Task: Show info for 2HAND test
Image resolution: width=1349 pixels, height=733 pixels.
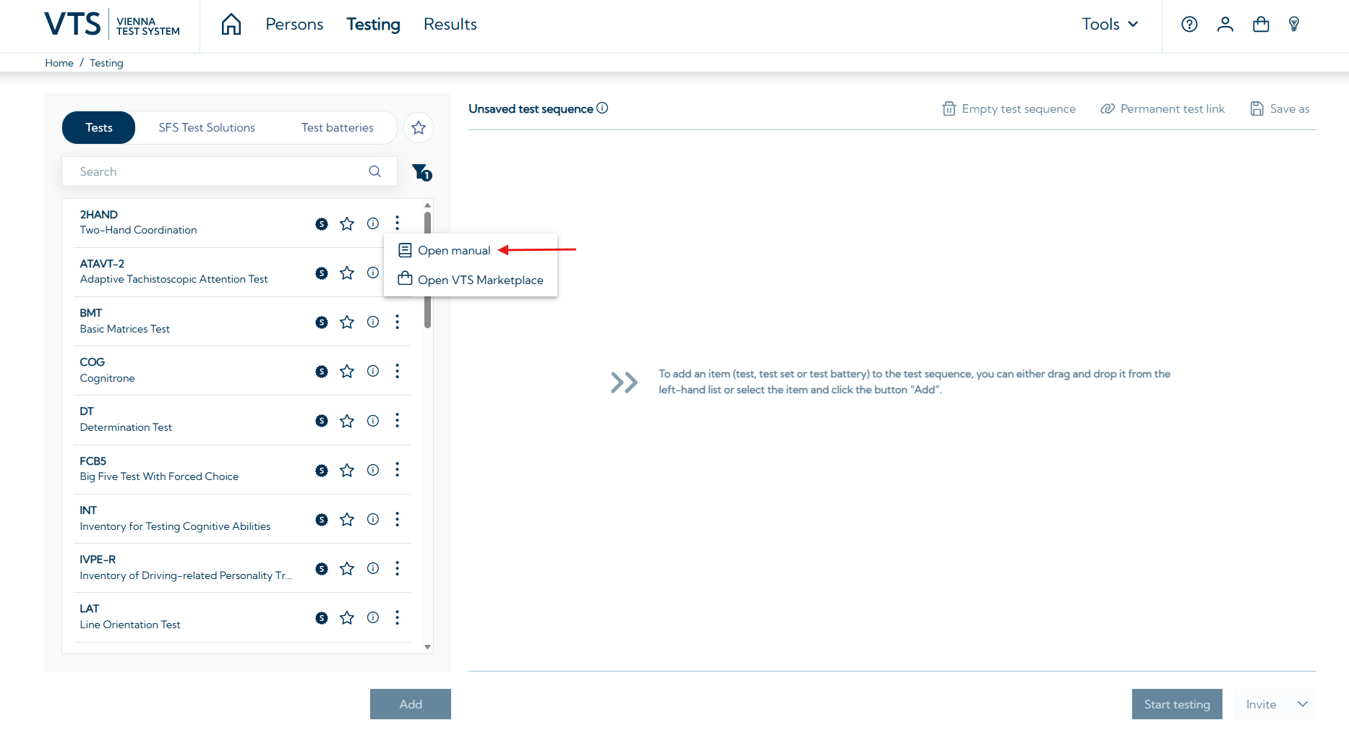Action: coord(373,223)
